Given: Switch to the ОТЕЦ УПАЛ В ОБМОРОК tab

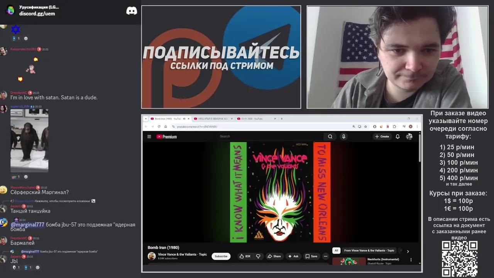Looking at the screenshot, I should (213, 119).
